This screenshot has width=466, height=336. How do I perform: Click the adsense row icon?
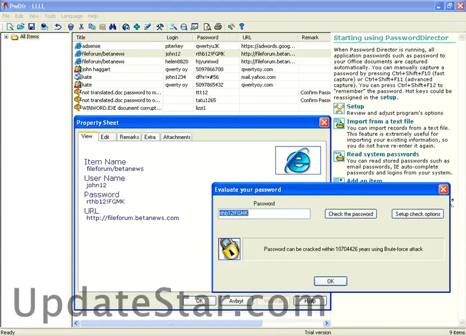pos(78,46)
